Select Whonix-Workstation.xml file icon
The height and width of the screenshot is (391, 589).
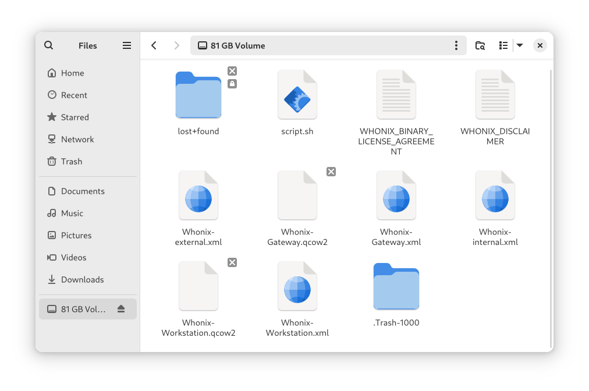tap(297, 286)
